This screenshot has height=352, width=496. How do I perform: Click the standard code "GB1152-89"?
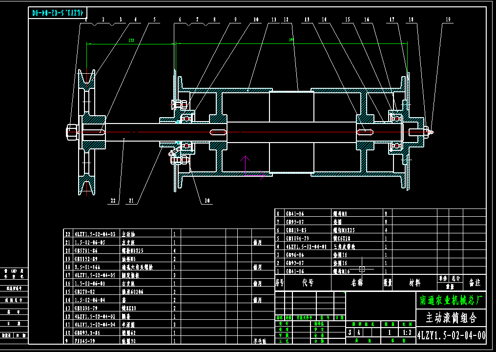[x=86, y=259]
